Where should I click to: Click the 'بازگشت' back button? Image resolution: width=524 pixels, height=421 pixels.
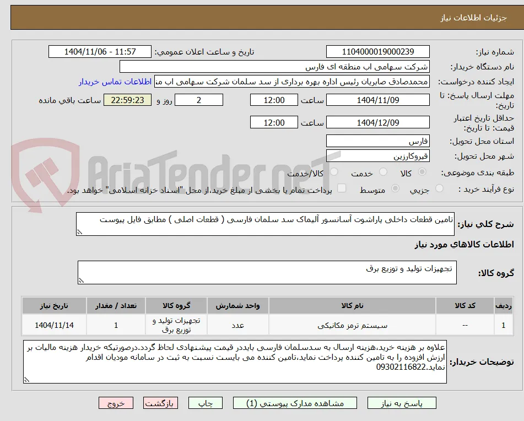[160, 403]
